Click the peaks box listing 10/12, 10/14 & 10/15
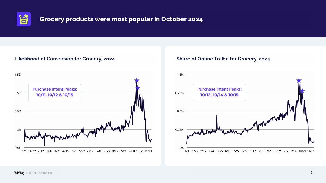Image resolution: width=326 pixels, height=183 pixels. pyautogui.click(x=220, y=92)
